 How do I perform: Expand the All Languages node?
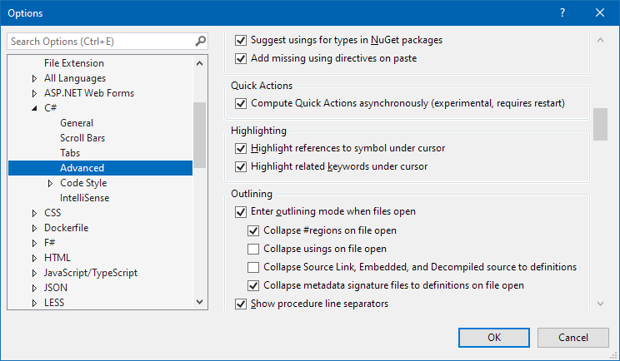34,78
